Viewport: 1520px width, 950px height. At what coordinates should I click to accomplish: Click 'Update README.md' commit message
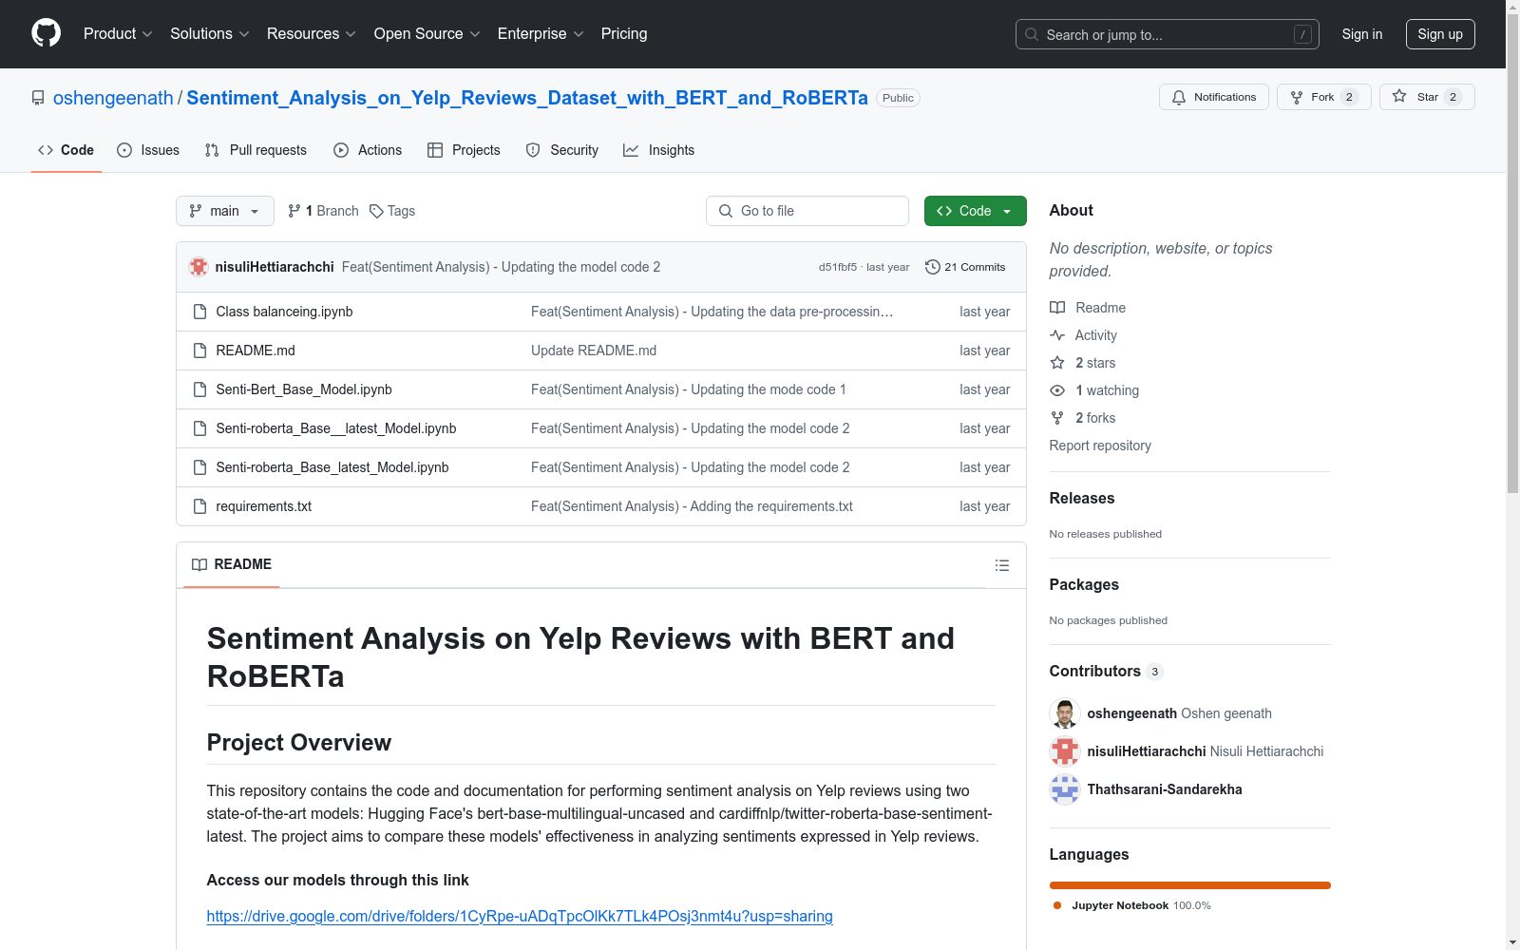(594, 351)
